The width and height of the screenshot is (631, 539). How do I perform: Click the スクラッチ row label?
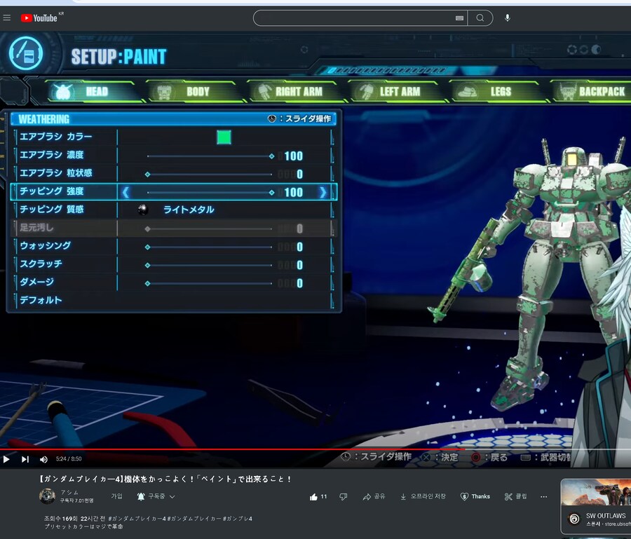pyautogui.click(x=41, y=264)
